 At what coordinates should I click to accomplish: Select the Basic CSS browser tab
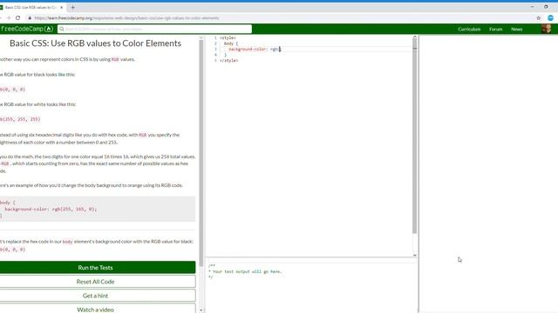(31, 7)
